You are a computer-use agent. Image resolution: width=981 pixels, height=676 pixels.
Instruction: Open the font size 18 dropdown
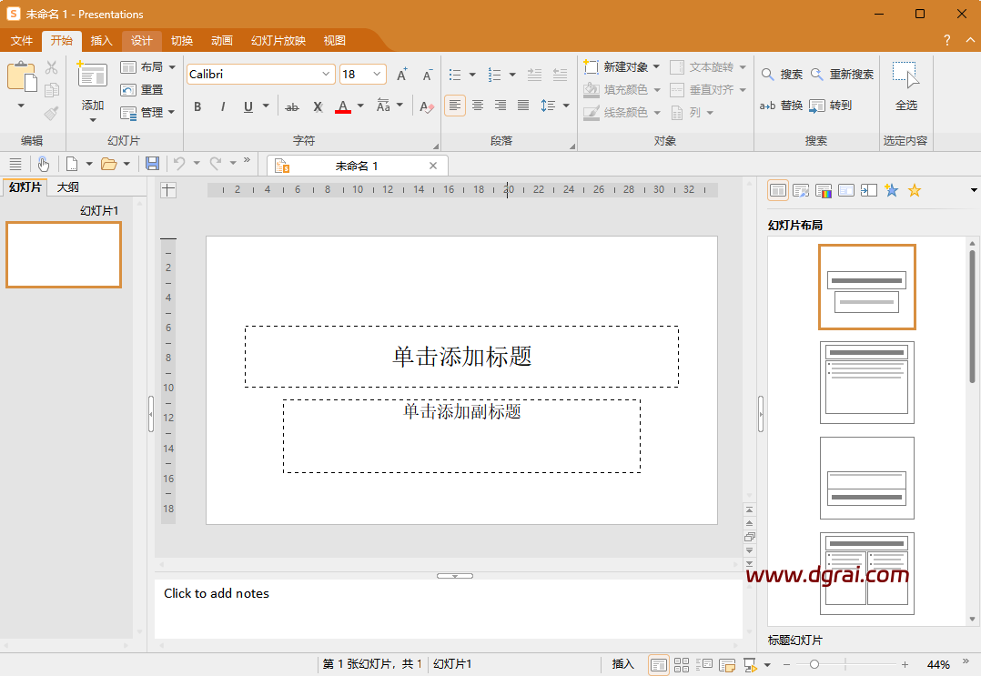click(376, 74)
